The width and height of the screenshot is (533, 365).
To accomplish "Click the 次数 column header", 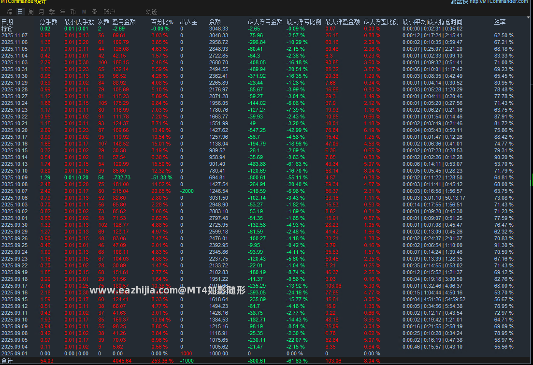I will click(104, 22).
